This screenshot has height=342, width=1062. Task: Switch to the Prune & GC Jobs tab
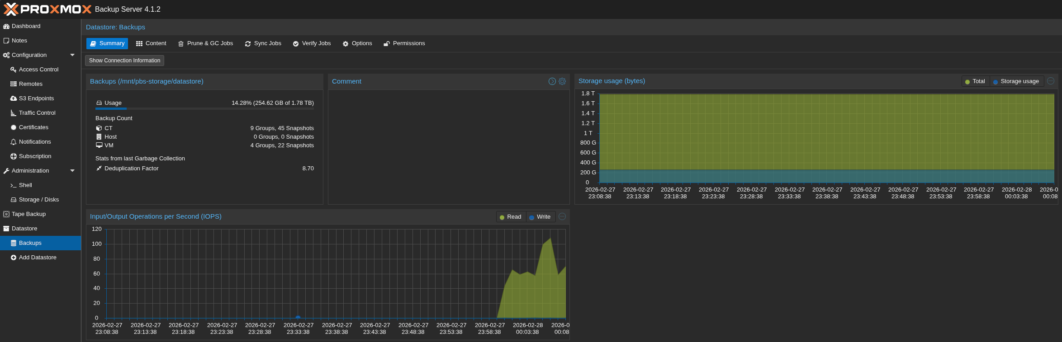205,43
